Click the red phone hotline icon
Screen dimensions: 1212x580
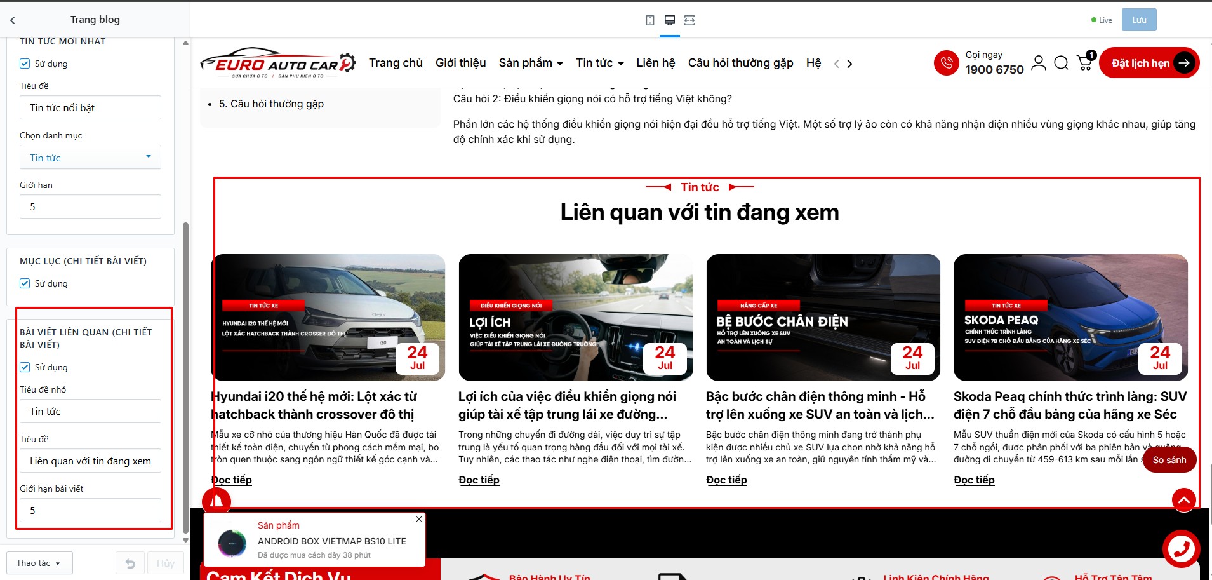click(x=946, y=63)
